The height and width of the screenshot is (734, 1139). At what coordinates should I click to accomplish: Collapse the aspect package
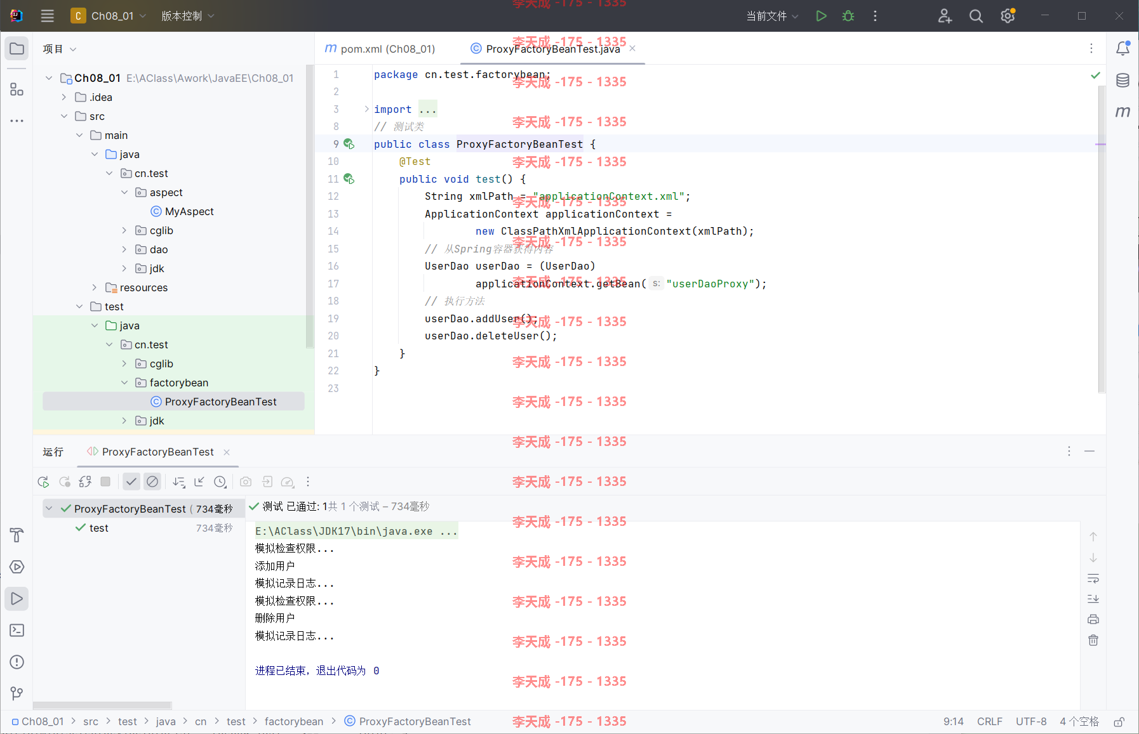(x=124, y=192)
